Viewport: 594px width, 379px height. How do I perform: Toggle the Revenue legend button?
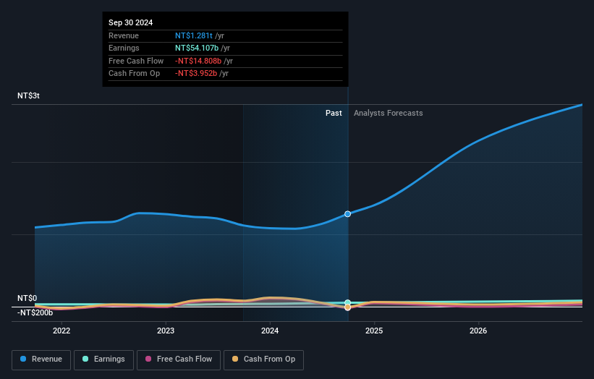coord(41,359)
